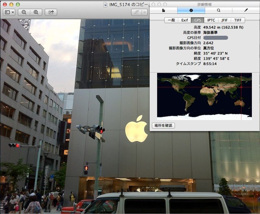
Task: Switch to the TIFF tab
Action: click(238, 20)
